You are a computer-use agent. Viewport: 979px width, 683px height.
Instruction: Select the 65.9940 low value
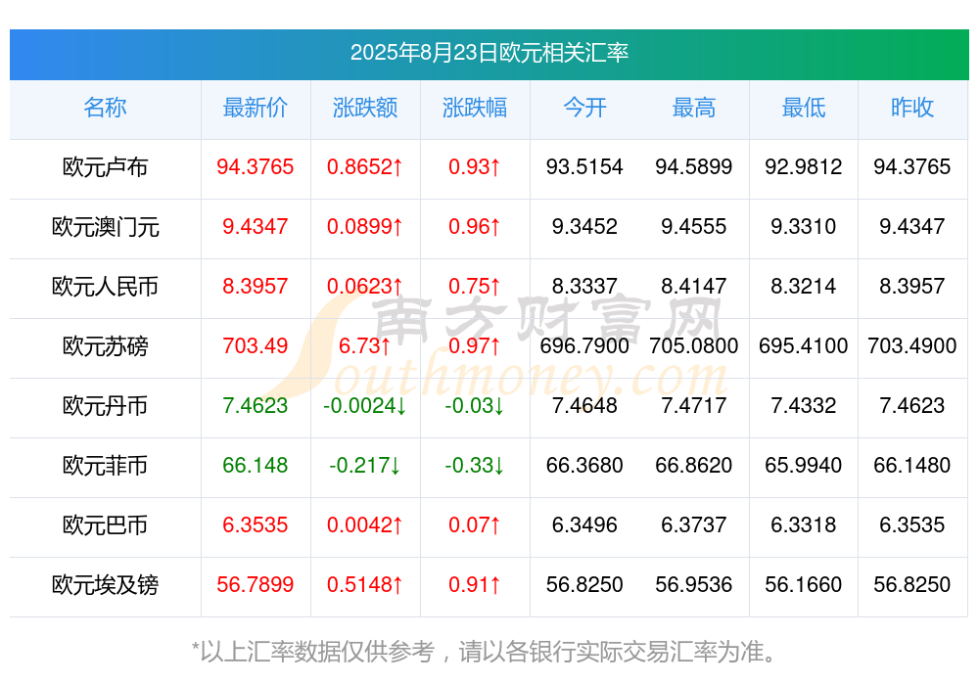click(x=804, y=465)
